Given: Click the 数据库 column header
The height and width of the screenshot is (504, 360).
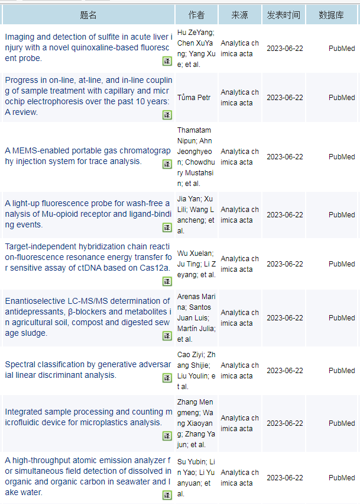Looking at the screenshot, I should click(x=330, y=15).
